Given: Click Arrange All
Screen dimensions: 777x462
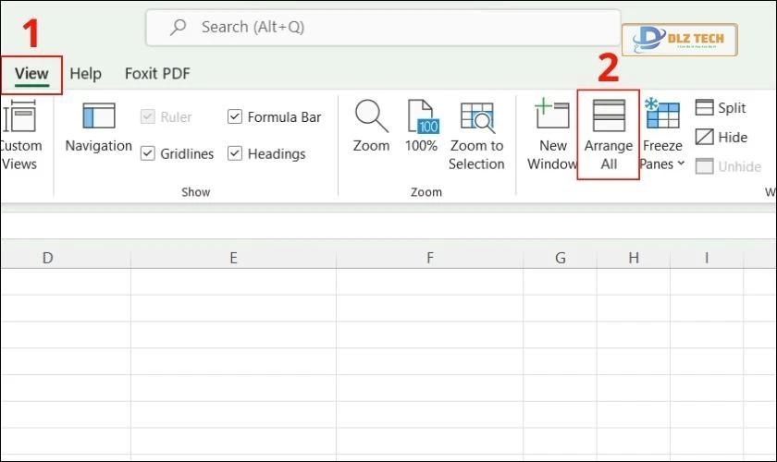Looking at the screenshot, I should click(609, 135).
